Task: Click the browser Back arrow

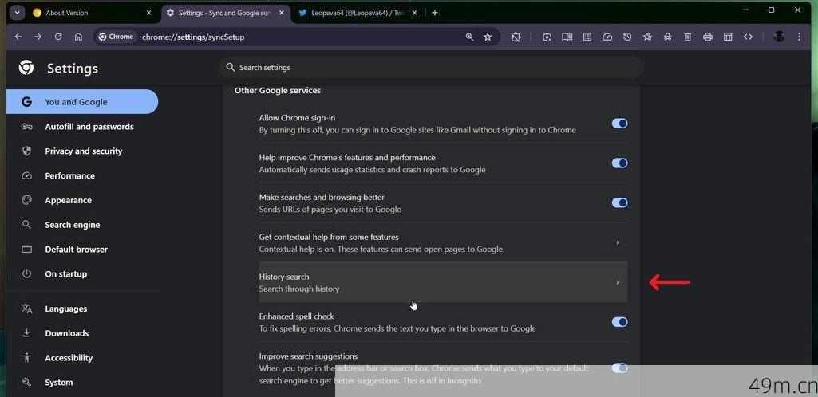Action: [x=18, y=37]
